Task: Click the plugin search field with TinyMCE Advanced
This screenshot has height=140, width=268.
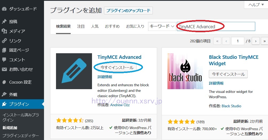Action: 216,26
